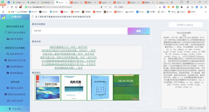Open the browser hamburger menu
Screen dimensions: 209x112
coord(206,7)
